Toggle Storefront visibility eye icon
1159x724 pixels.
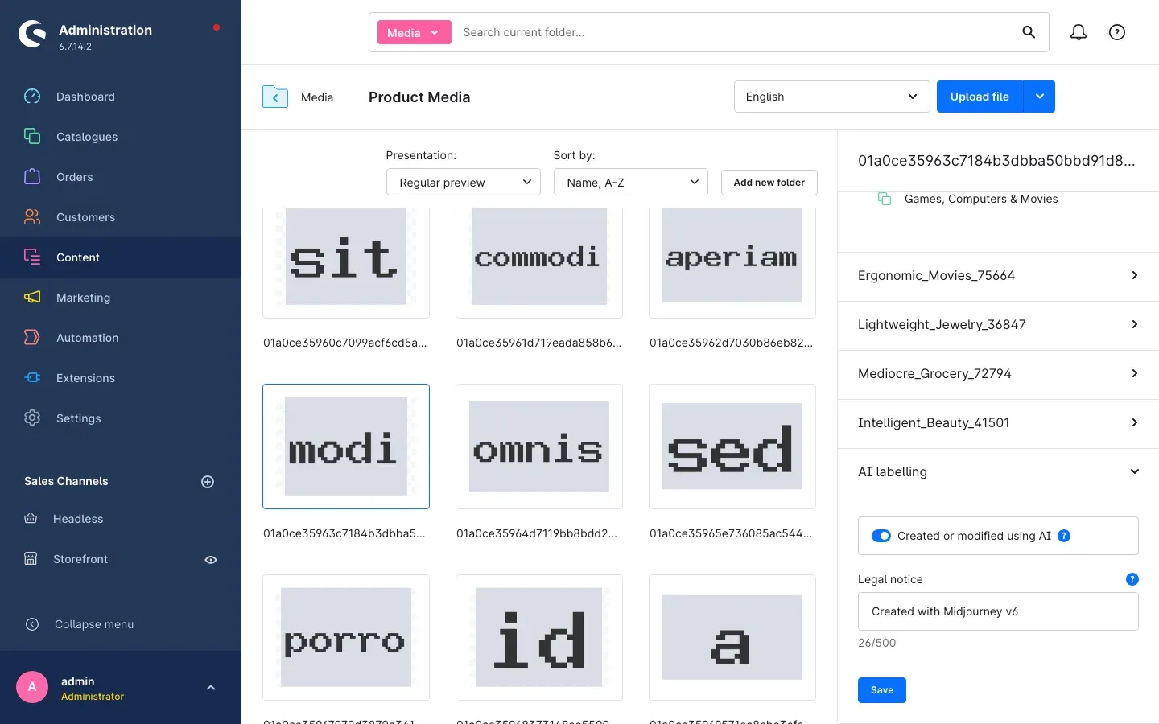click(x=211, y=560)
